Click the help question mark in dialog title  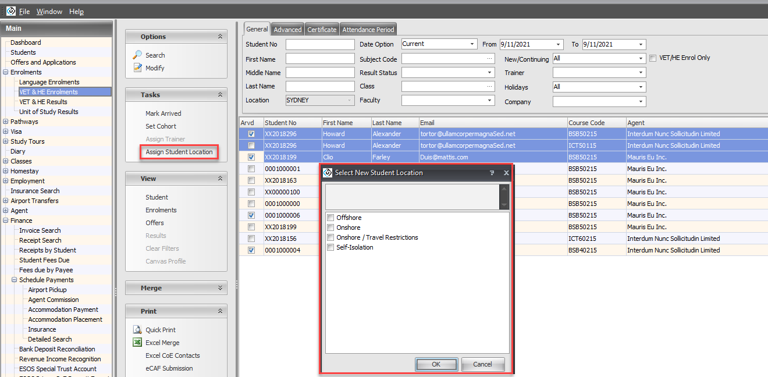(492, 173)
